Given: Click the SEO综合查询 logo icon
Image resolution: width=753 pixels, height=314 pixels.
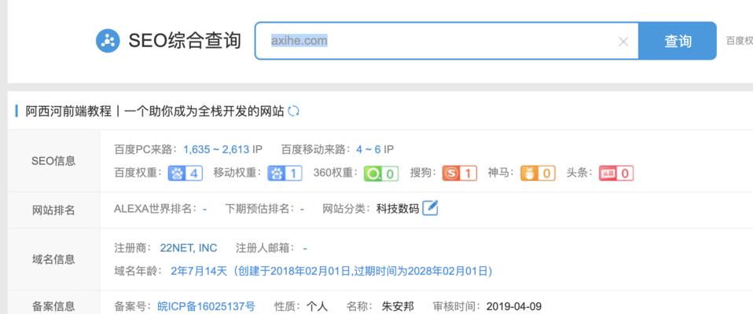Looking at the screenshot, I should (x=108, y=41).
